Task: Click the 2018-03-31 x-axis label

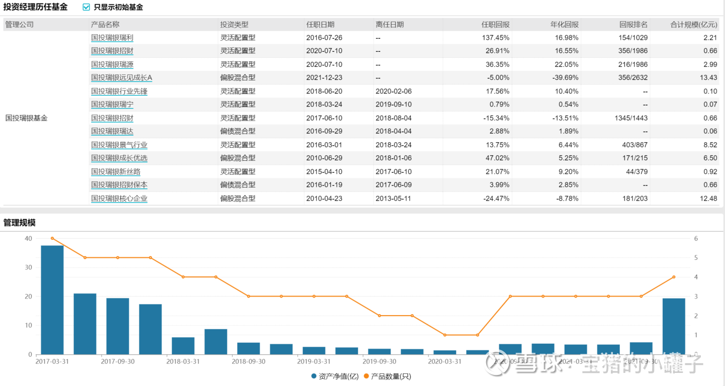Action: [x=183, y=361]
